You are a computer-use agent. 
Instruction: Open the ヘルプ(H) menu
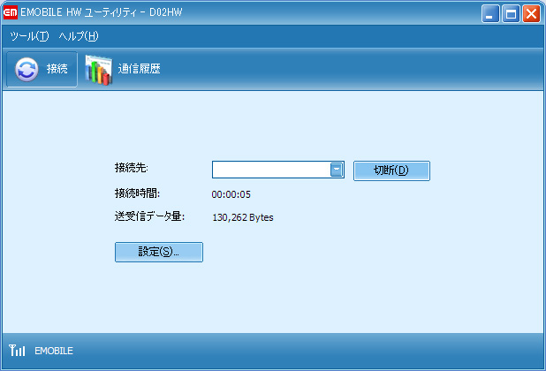click(x=79, y=36)
